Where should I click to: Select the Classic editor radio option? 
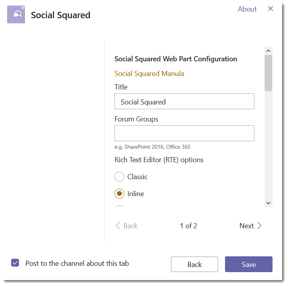(119, 177)
